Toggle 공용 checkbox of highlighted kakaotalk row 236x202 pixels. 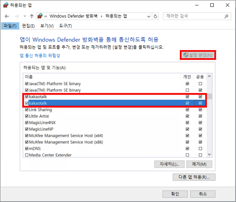tap(200, 103)
